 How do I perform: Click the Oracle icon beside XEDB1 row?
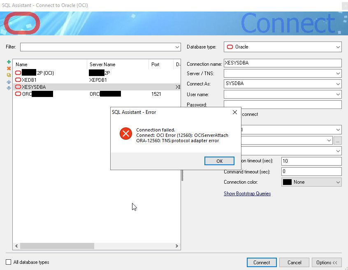point(18,80)
